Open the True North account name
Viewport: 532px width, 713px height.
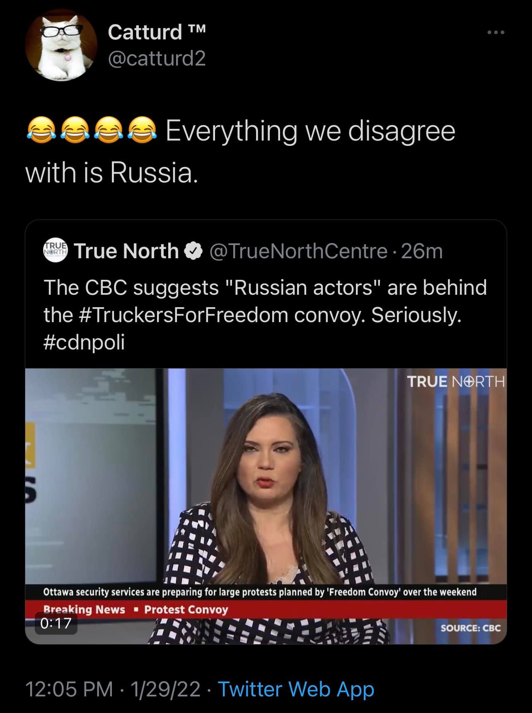[126, 251]
